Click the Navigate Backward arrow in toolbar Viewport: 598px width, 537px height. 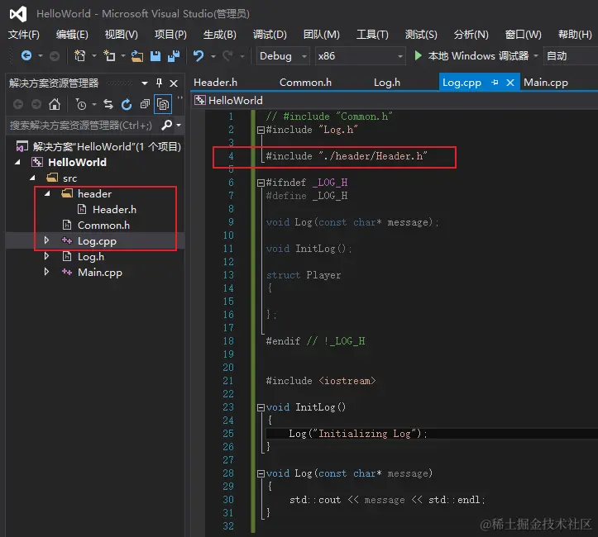click(x=26, y=56)
